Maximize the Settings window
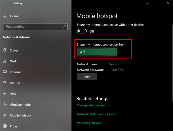The width and height of the screenshot is (173, 131). pos(158,3)
